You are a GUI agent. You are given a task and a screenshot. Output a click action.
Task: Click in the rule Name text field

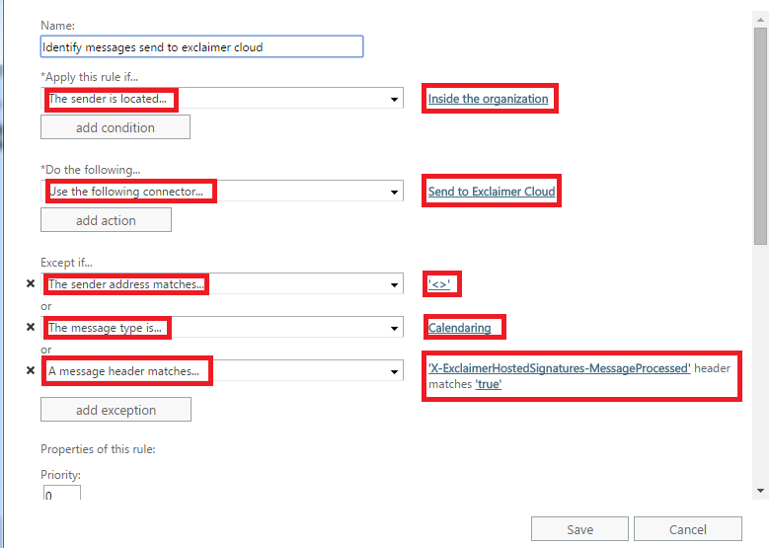201,46
